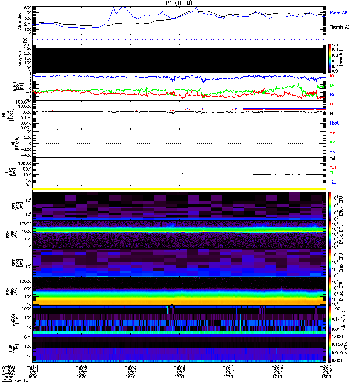Select the "Kyoto AE" legend label
This screenshot has width=363, height=387.
[x=338, y=13]
